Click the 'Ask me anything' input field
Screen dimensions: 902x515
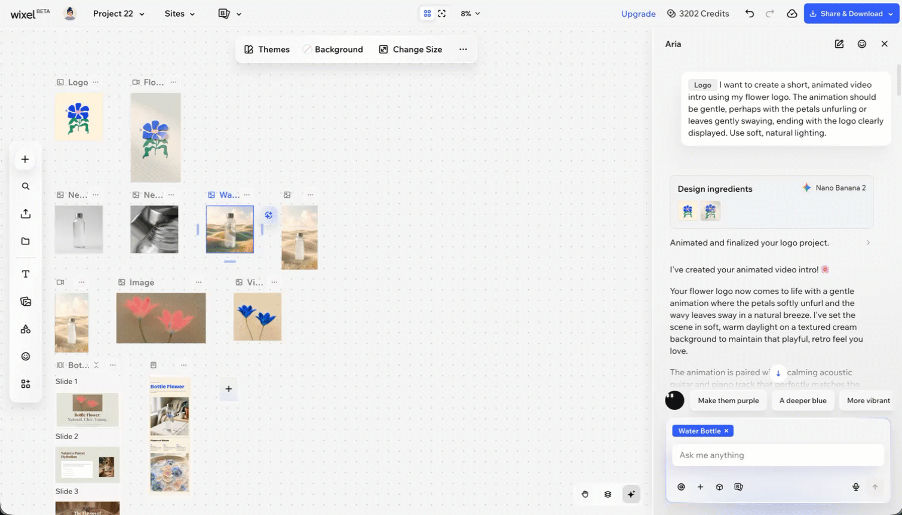point(778,455)
